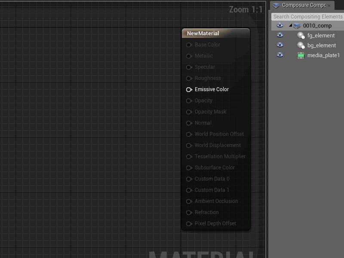344x258 pixels.
Task: Click the Opacity Mask input pin
Action: pyautogui.click(x=189, y=112)
